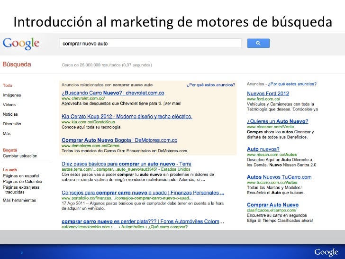Screen dimensions: 345x259
Task: Open the Noticias filter
Action: coord(10,114)
